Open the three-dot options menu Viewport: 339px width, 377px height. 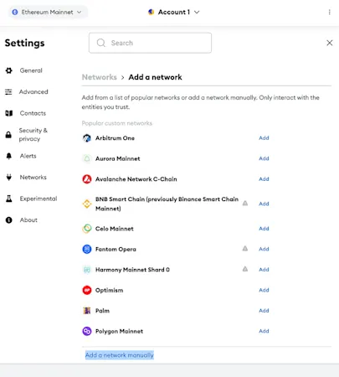(x=330, y=12)
